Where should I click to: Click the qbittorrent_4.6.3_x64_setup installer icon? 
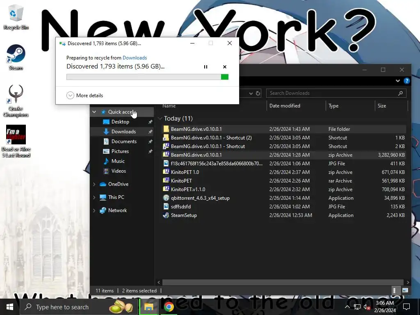click(x=166, y=198)
